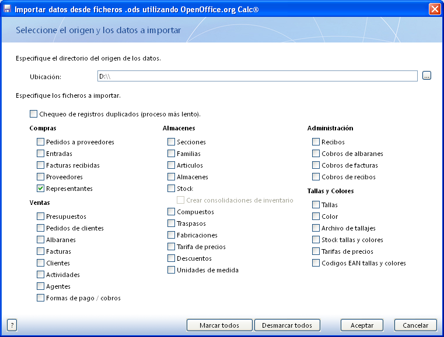Enable Formas de pago / cobros
Viewport: 444px width, 337px height.
point(40,298)
